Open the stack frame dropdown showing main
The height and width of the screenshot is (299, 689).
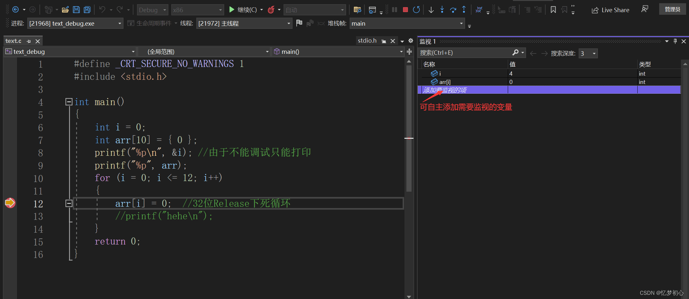407,23
